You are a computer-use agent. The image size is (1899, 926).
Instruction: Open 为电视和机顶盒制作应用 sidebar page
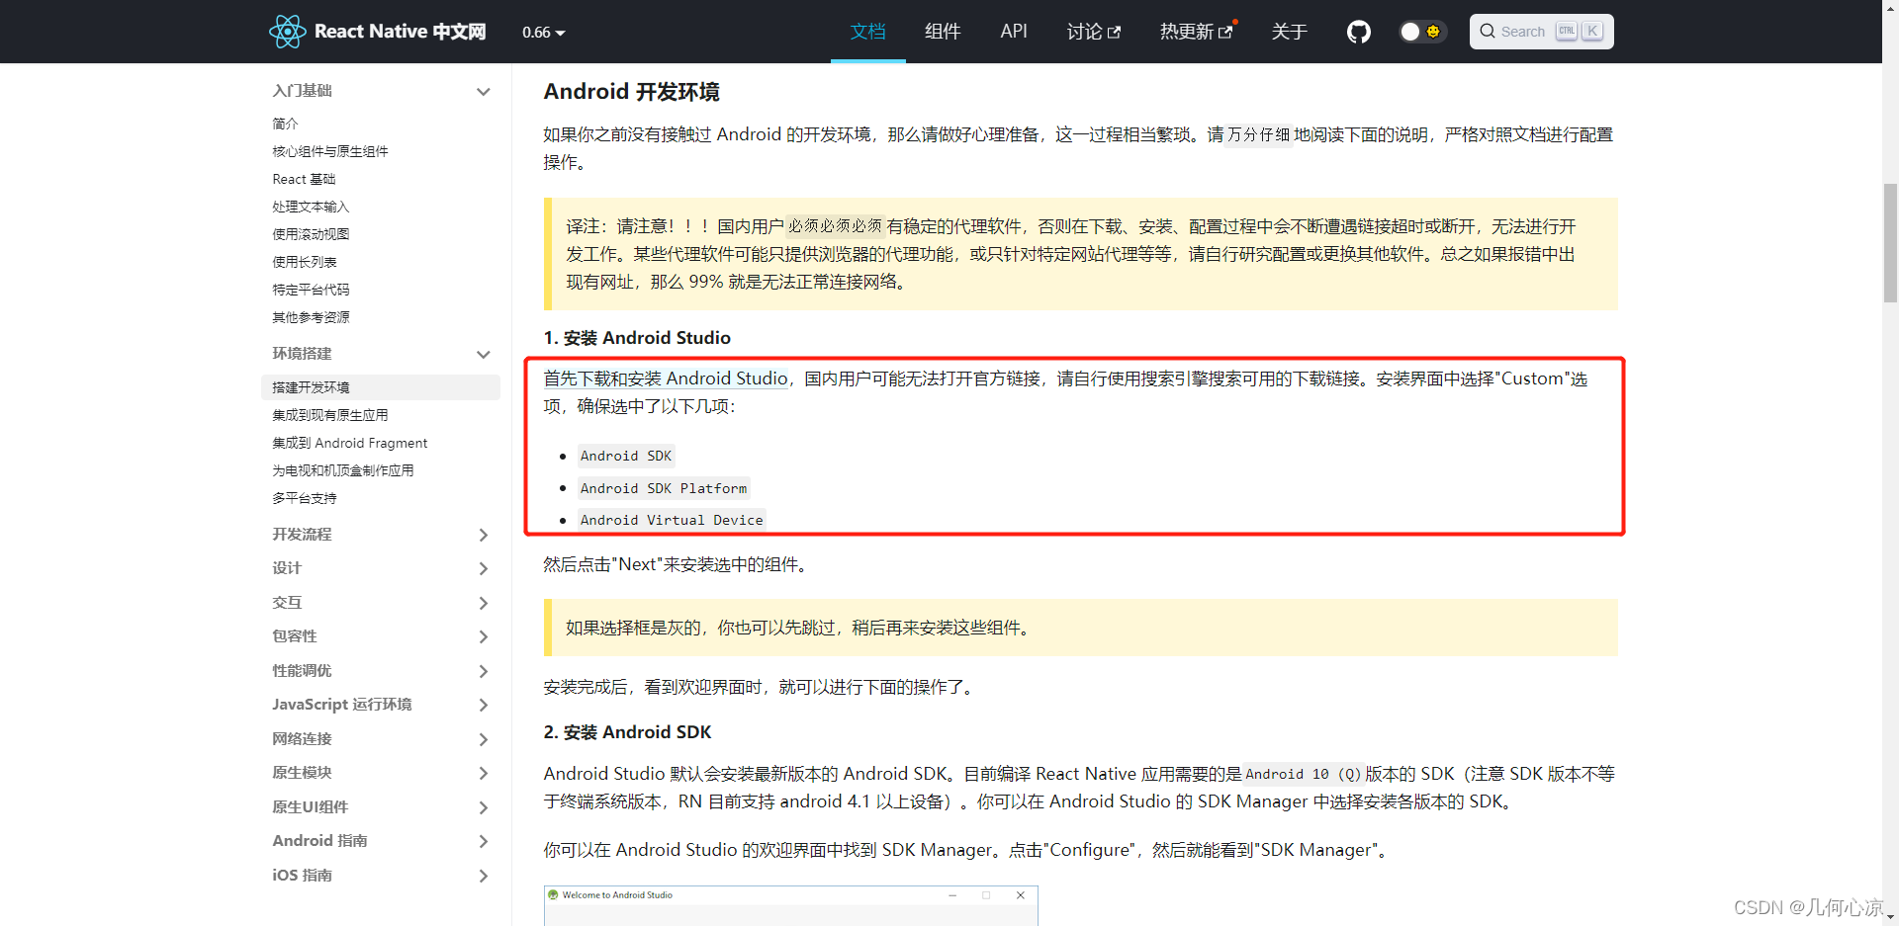(x=343, y=470)
